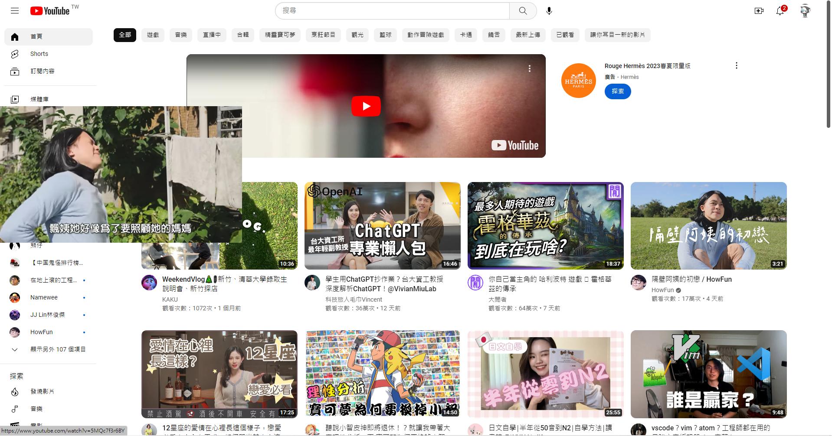Select the 籃球 filter chip

[386, 35]
